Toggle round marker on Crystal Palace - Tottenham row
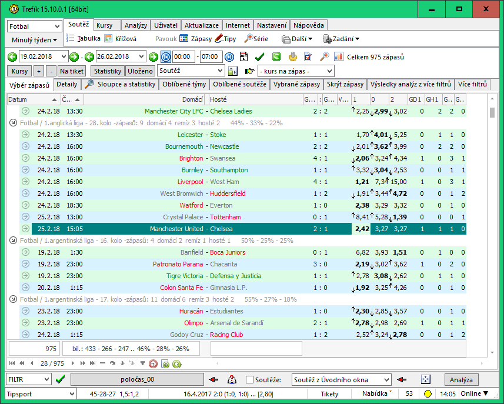 (25, 216)
